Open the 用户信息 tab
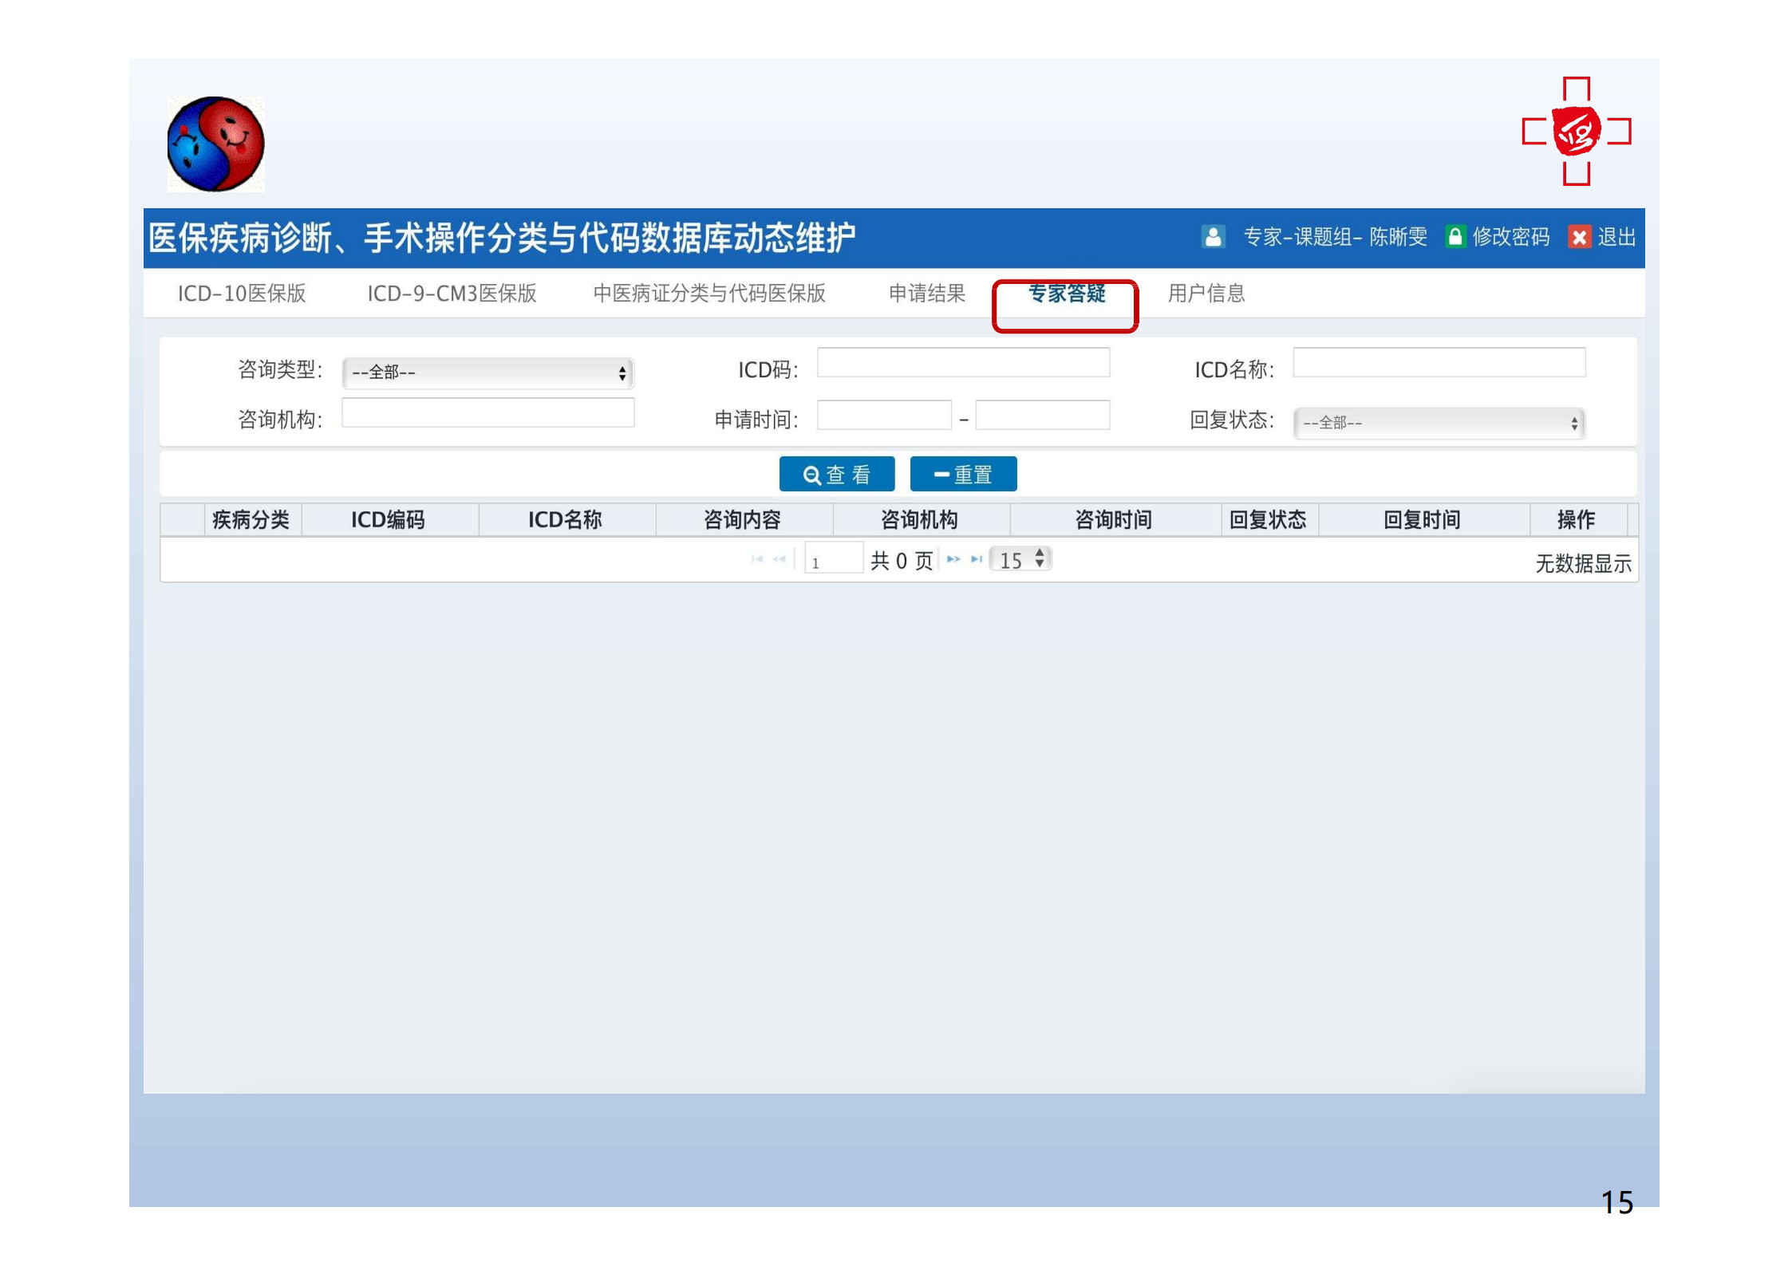Screen dimensions: 1792x1266 point(1206,294)
